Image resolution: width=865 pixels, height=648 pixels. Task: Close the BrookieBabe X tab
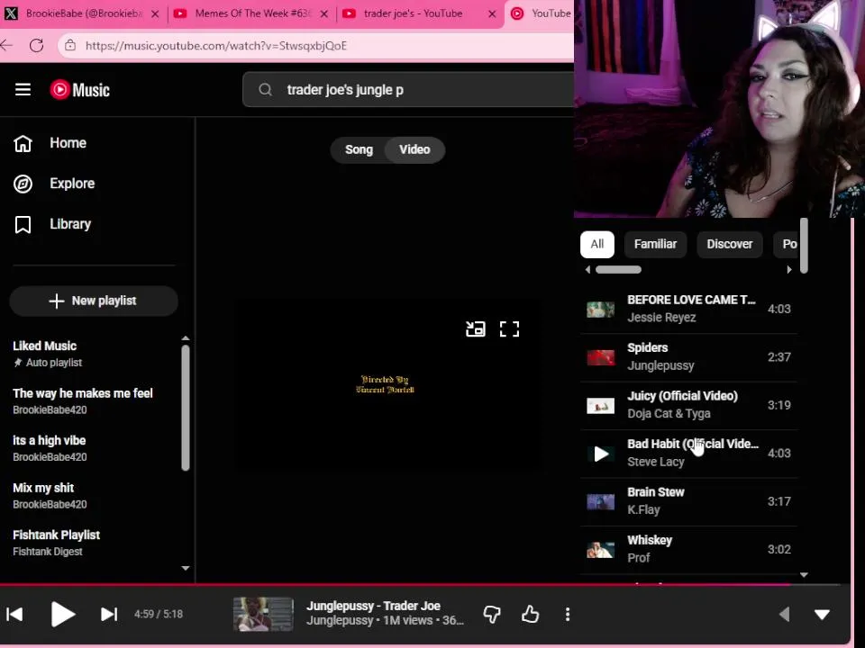tap(155, 13)
